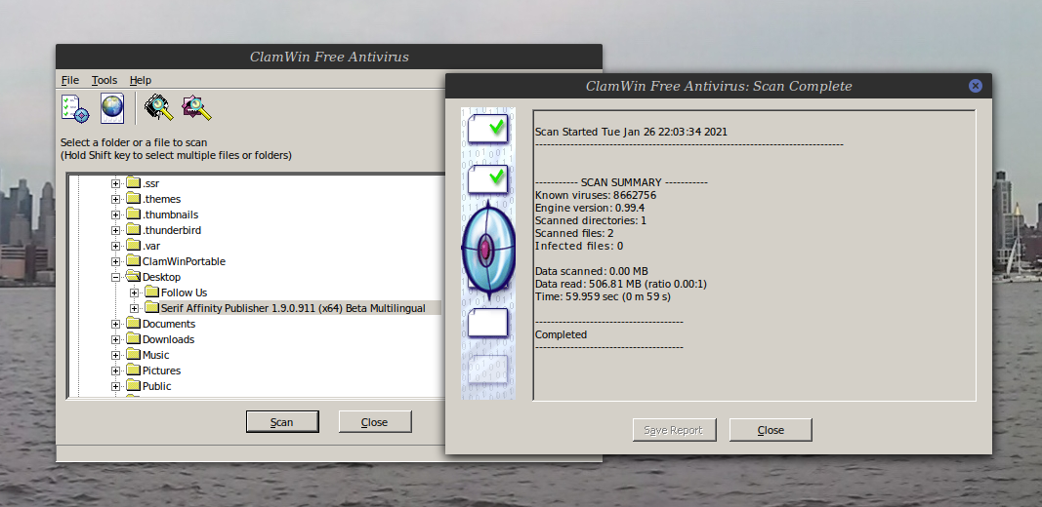Click the 'Scanned files: 2' line
This screenshot has height=507, width=1042.
tap(574, 233)
